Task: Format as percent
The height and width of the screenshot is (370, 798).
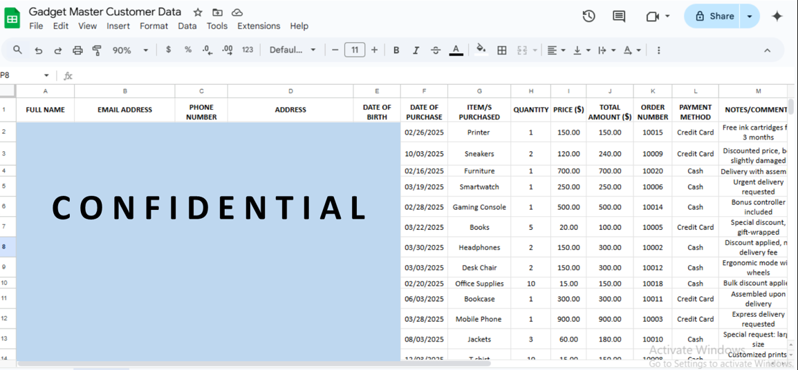Action: (188, 50)
